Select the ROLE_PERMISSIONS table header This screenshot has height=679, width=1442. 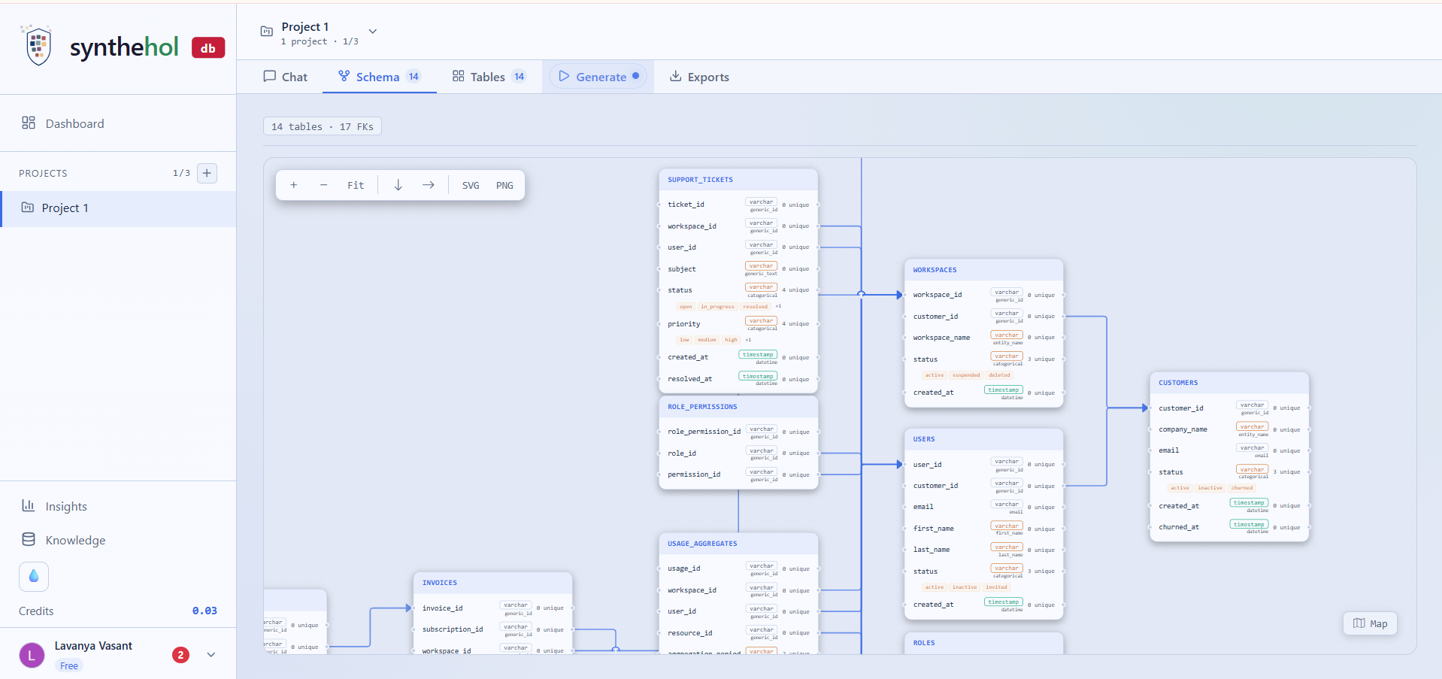click(738, 407)
